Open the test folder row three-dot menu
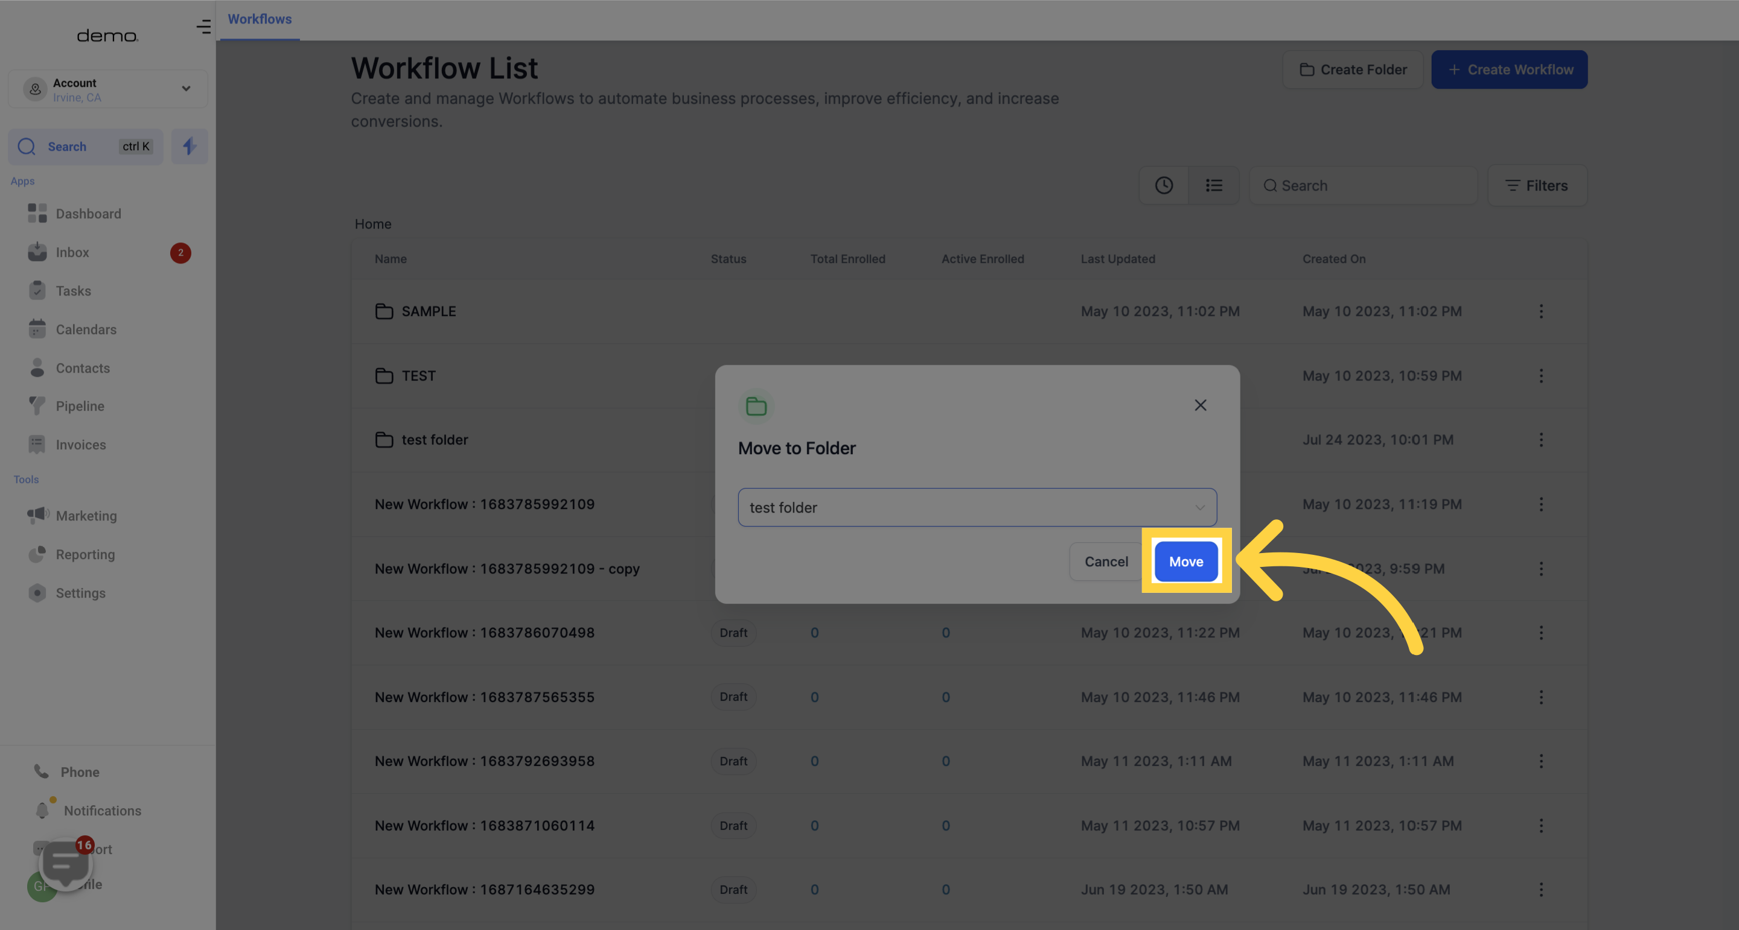 tap(1540, 440)
